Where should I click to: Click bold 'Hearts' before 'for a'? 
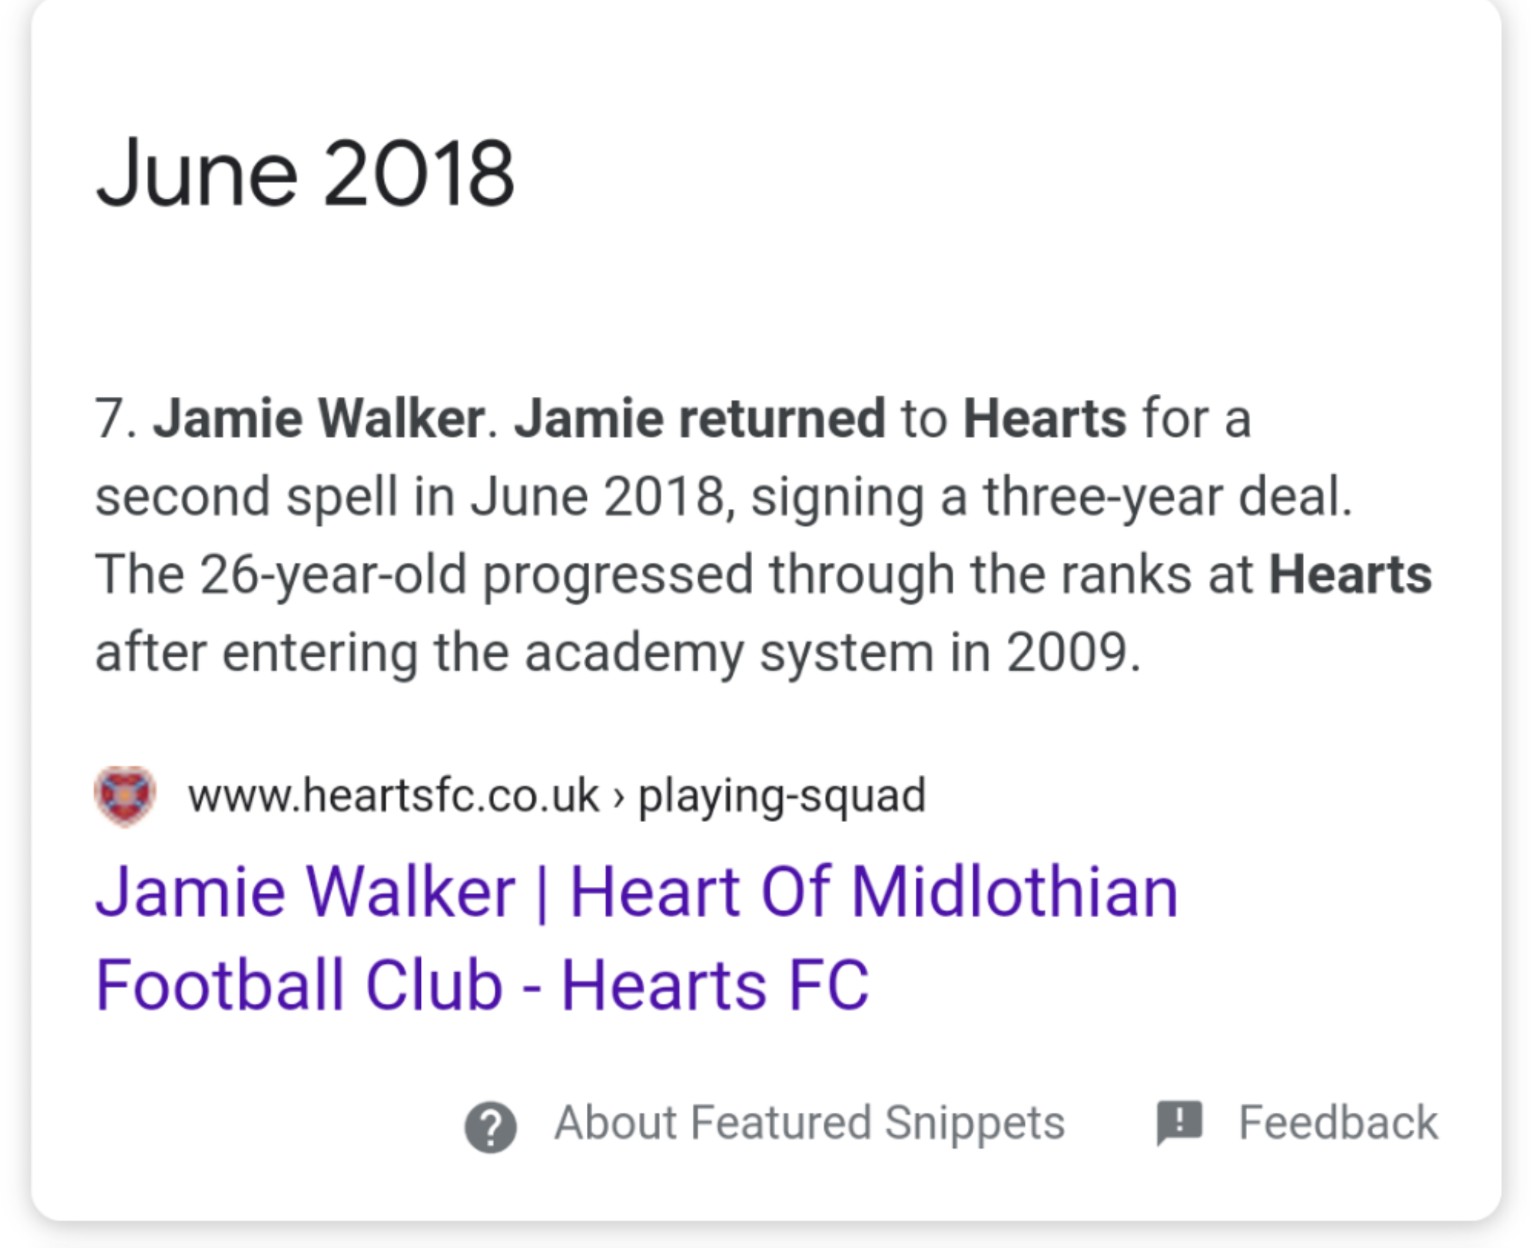[x=1044, y=418]
